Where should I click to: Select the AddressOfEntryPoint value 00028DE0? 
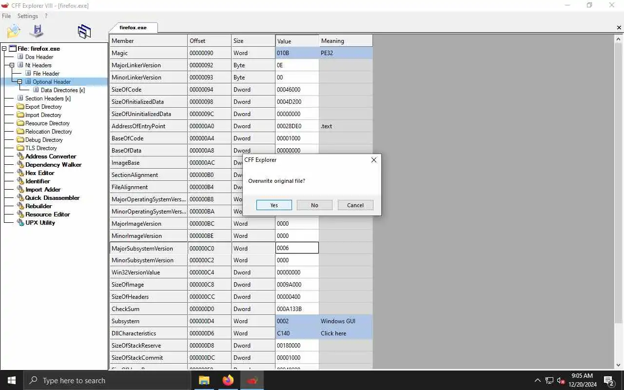[x=297, y=126]
